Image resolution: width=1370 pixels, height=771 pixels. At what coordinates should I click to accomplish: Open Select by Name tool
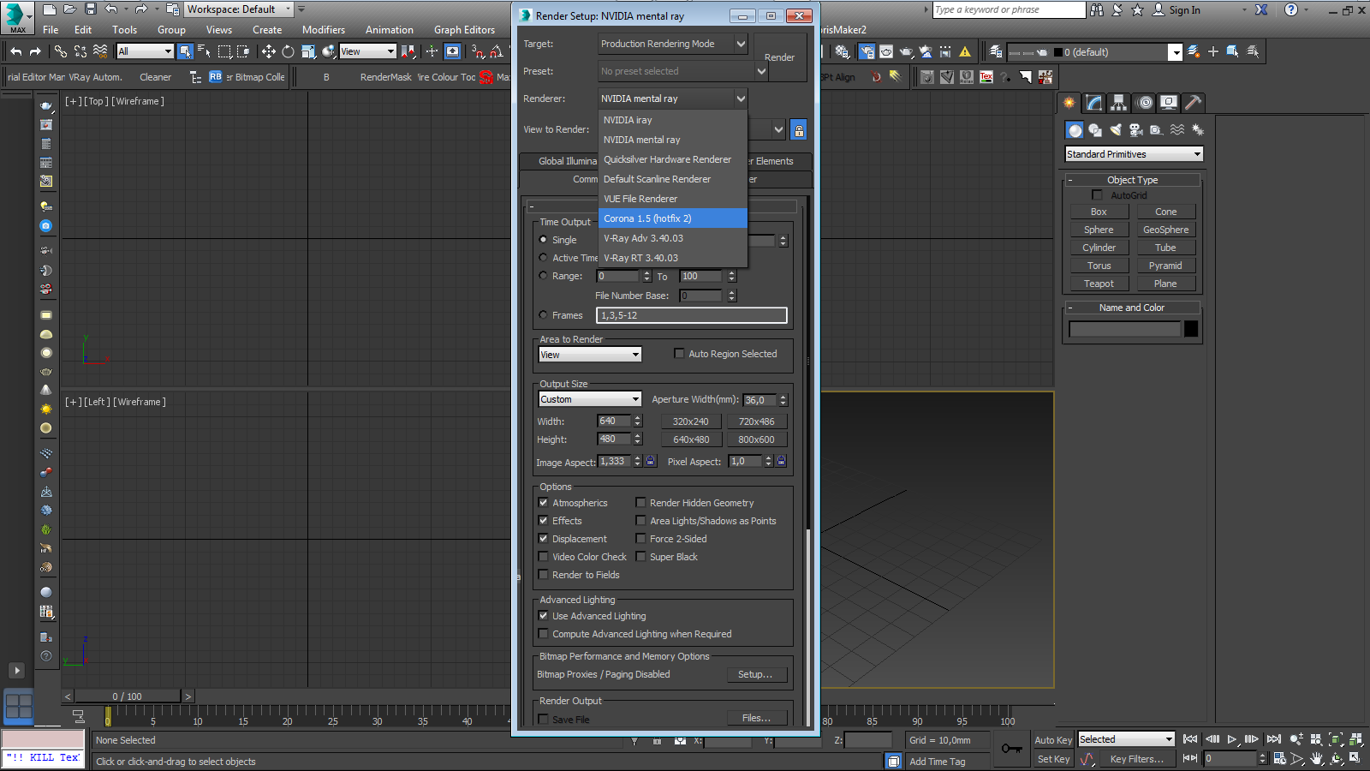coord(204,51)
